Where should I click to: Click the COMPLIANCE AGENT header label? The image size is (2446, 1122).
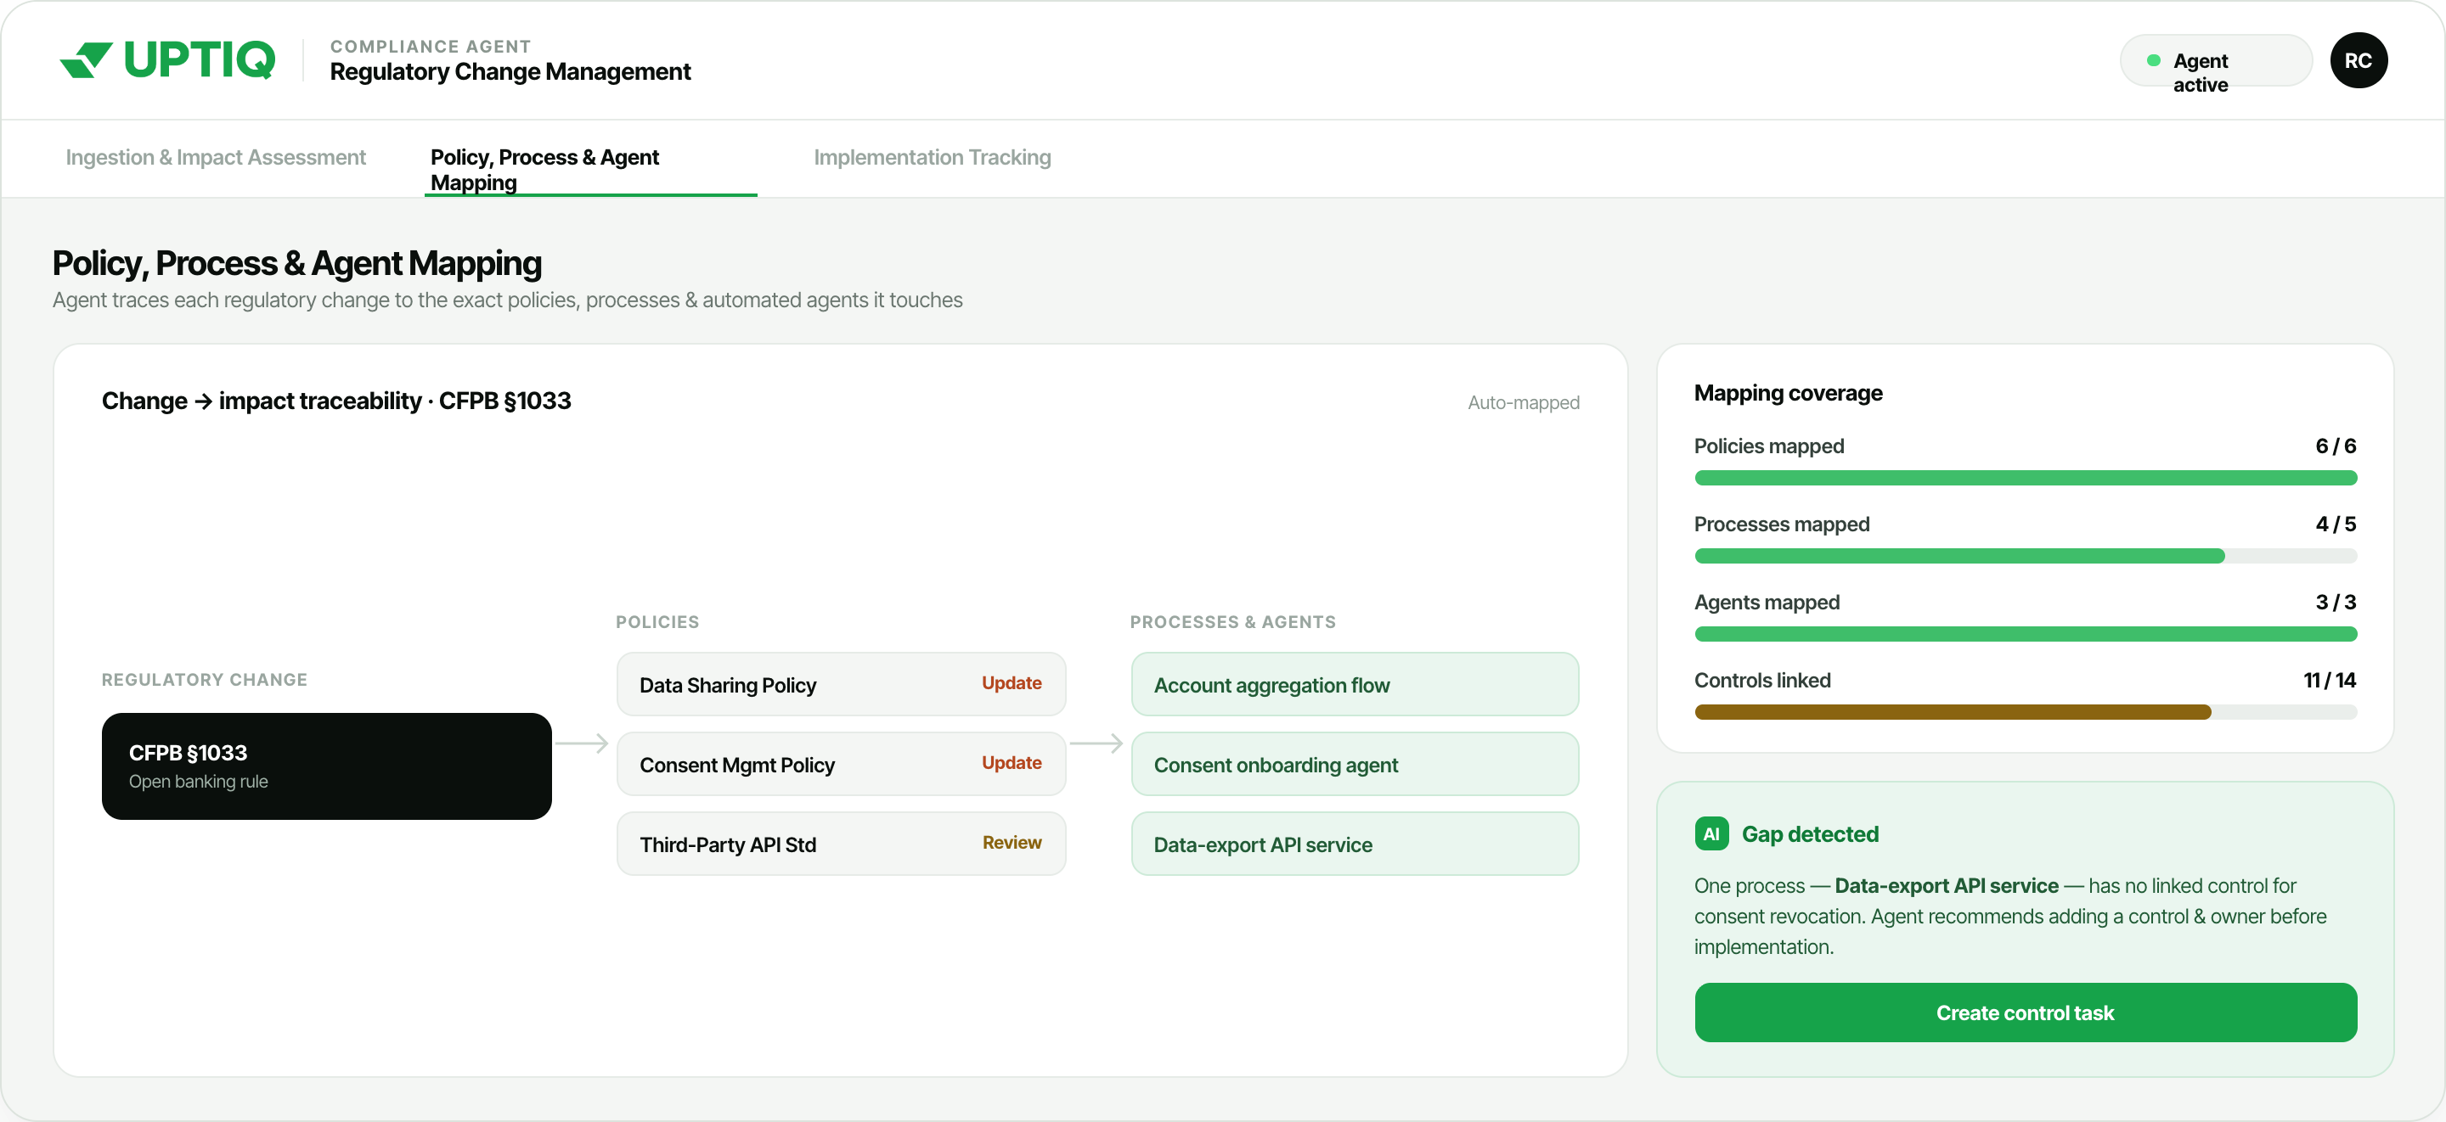coord(430,47)
